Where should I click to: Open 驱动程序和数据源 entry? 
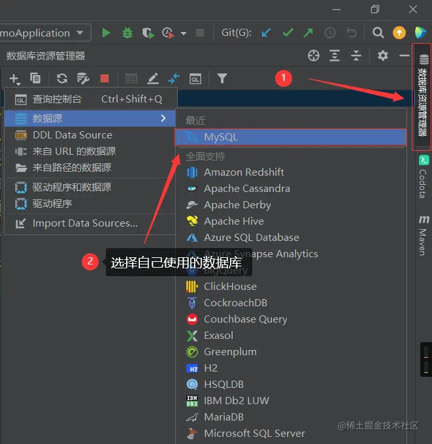click(x=90, y=187)
